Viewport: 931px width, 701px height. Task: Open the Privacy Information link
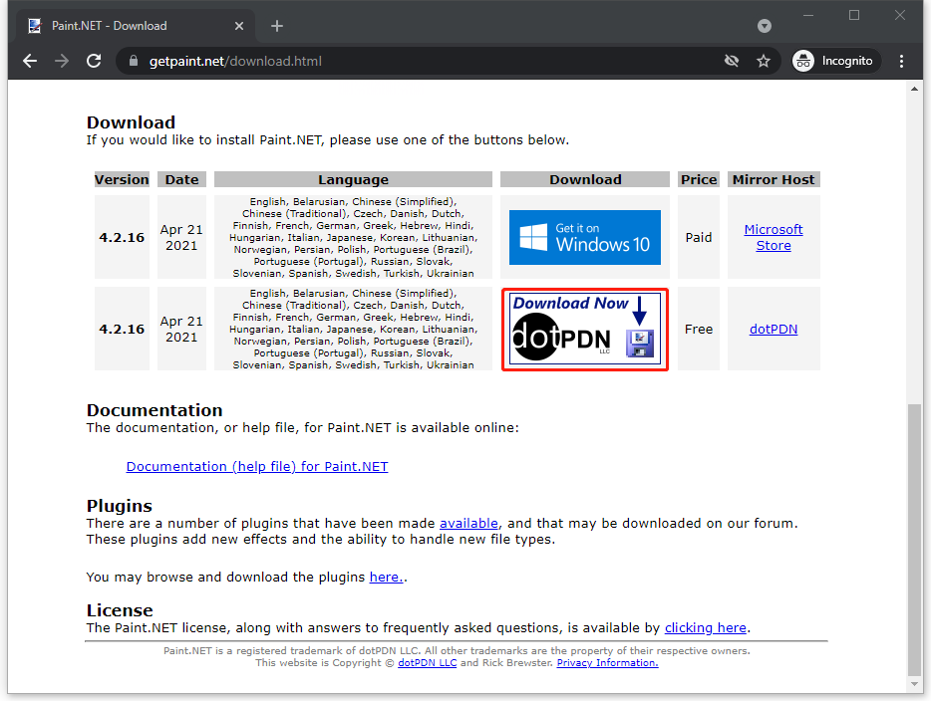tap(607, 663)
